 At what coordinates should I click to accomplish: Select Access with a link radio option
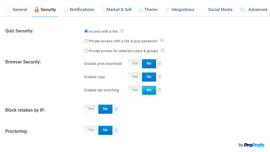(x=86, y=31)
